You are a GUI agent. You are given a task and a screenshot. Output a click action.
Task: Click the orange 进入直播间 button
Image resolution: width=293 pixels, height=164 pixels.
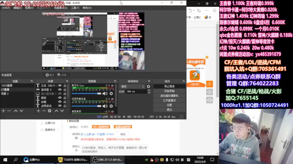(x=101, y=127)
